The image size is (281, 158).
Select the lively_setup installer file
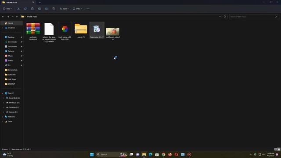(x=65, y=31)
